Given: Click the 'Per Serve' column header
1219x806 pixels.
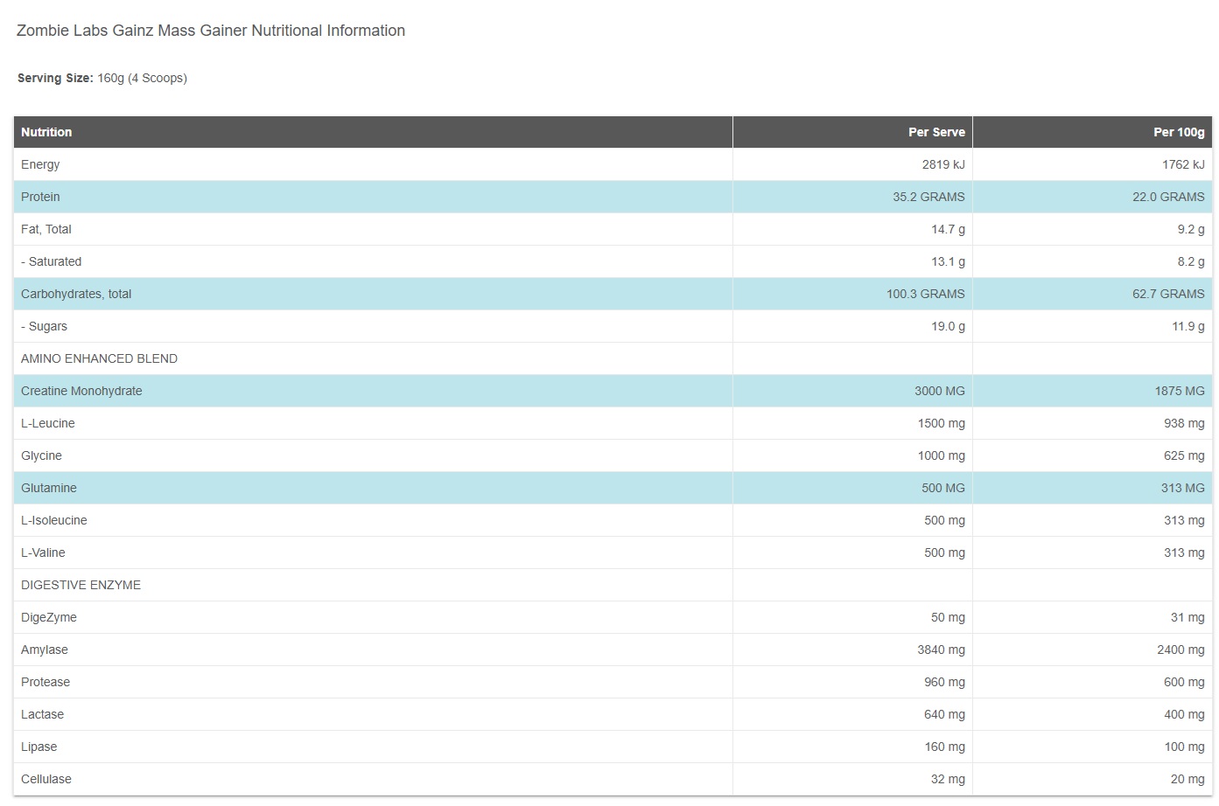Looking at the screenshot, I should pos(936,132).
